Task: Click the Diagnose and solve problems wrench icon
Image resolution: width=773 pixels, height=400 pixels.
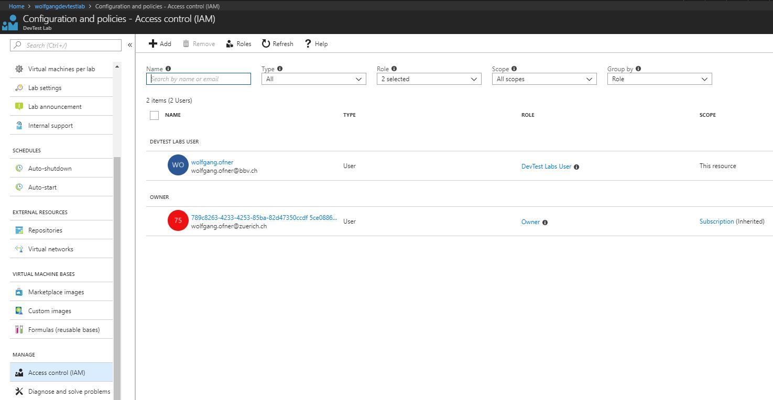Action: (x=19, y=392)
